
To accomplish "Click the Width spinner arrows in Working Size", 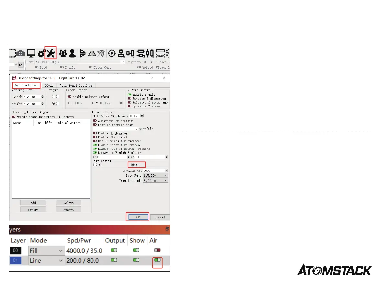I will [43, 97].
